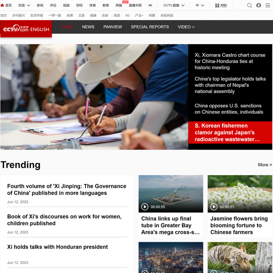Viewport: 273px width, 273px height.
Task: Click the CCTV.com English logo
Action: click(26, 29)
